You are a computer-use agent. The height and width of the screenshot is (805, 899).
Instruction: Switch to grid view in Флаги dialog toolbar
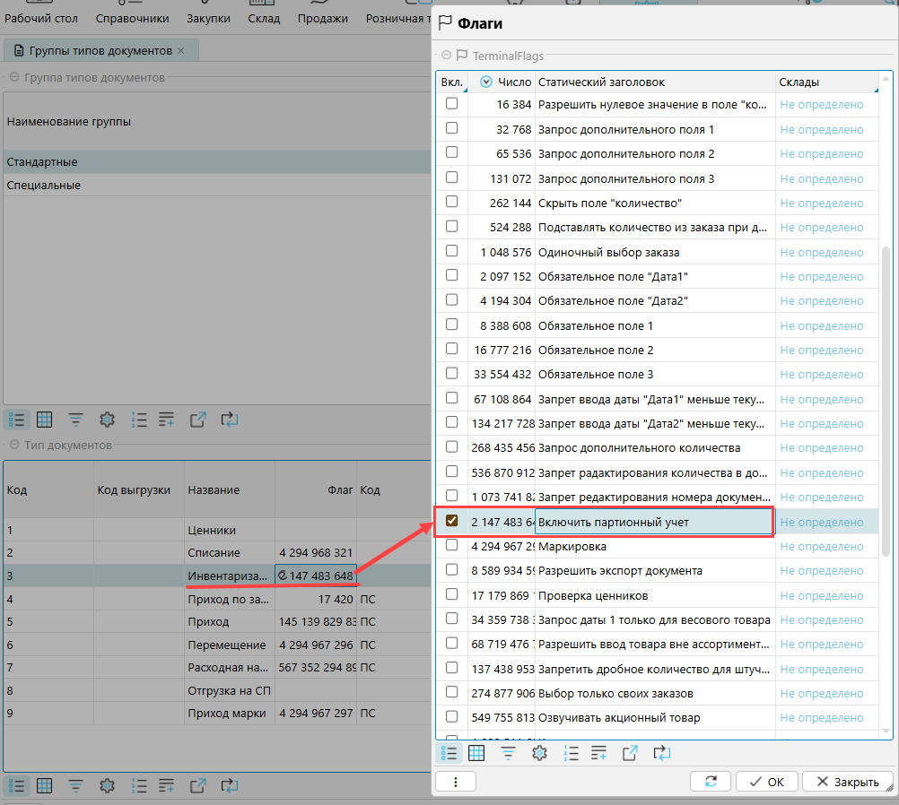tap(477, 753)
